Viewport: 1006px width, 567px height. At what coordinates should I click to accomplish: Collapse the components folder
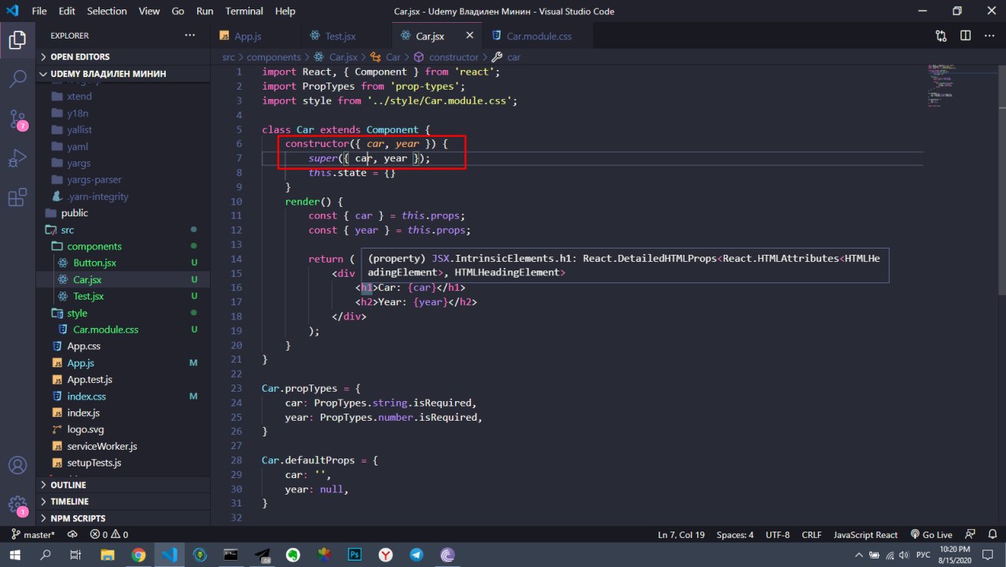[x=94, y=246]
